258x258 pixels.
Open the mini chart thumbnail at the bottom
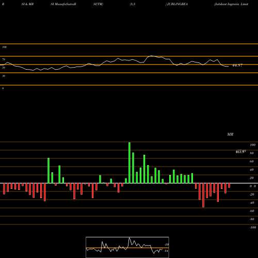[x=127, y=247]
